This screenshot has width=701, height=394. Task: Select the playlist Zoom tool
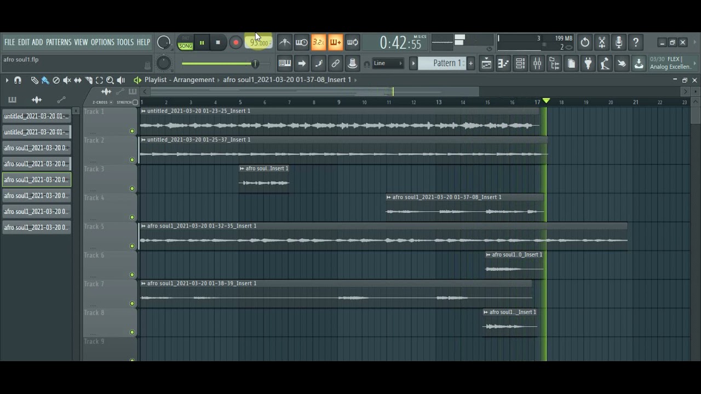[x=110, y=80]
